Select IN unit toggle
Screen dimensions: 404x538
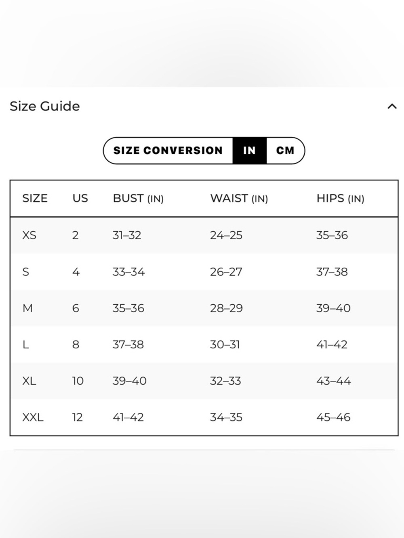(249, 151)
